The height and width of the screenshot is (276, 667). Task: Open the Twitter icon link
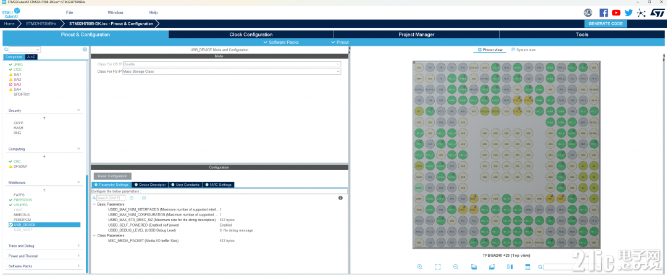pos(628,13)
